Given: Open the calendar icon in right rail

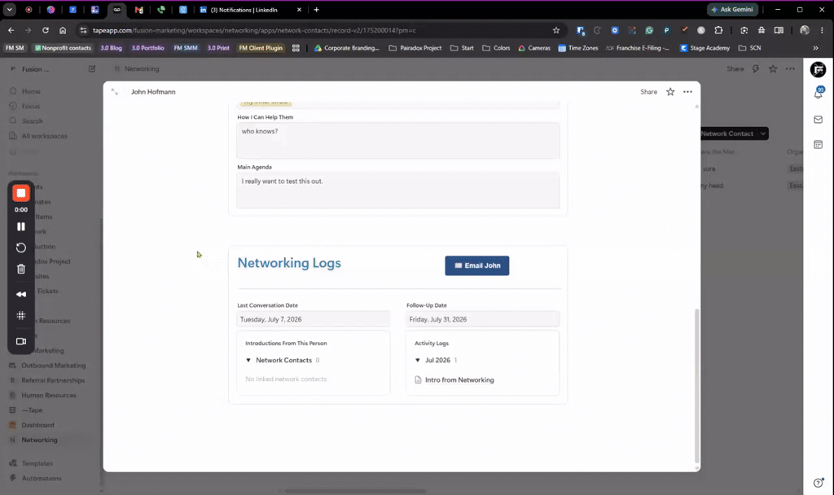Looking at the screenshot, I should 818,145.
